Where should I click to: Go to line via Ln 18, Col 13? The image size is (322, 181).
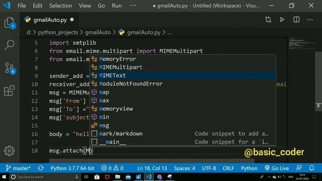152,168
